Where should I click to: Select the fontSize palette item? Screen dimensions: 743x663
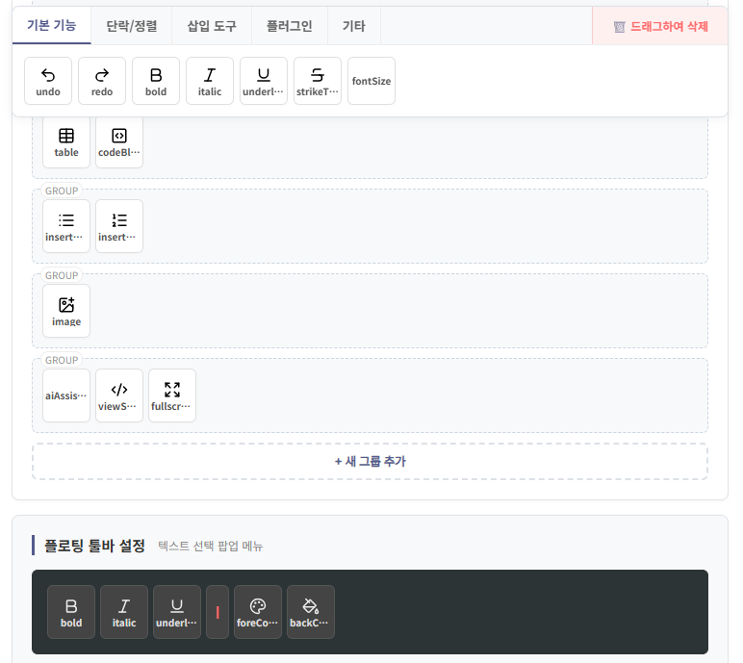tap(371, 81)
